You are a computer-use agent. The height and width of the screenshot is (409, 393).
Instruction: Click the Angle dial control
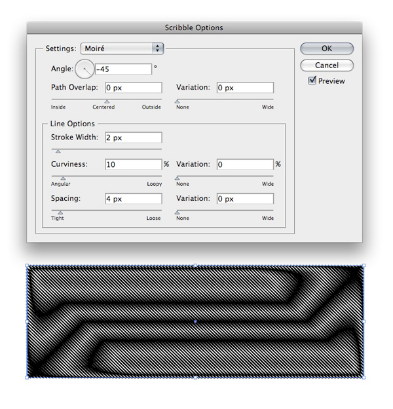tap(84, 69)
